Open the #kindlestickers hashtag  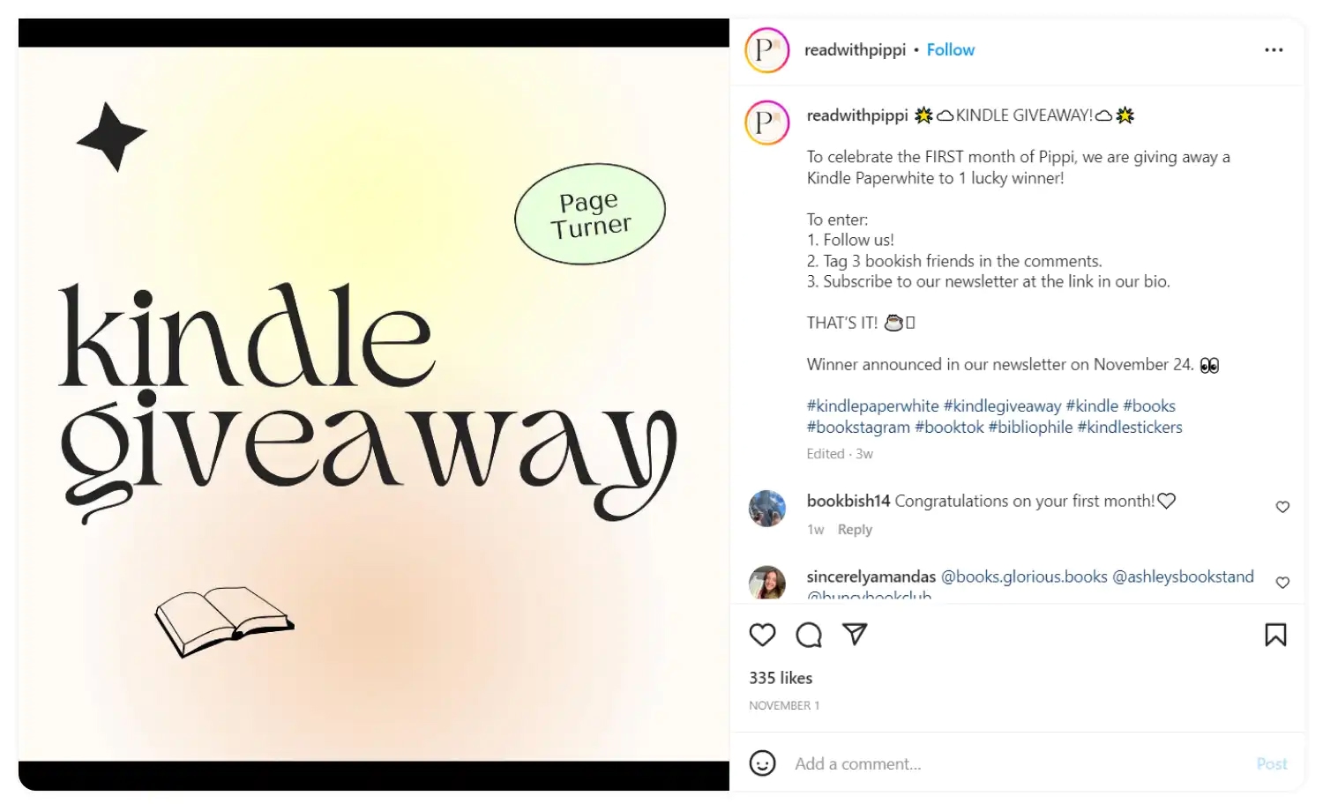[x=1129, y=428]
